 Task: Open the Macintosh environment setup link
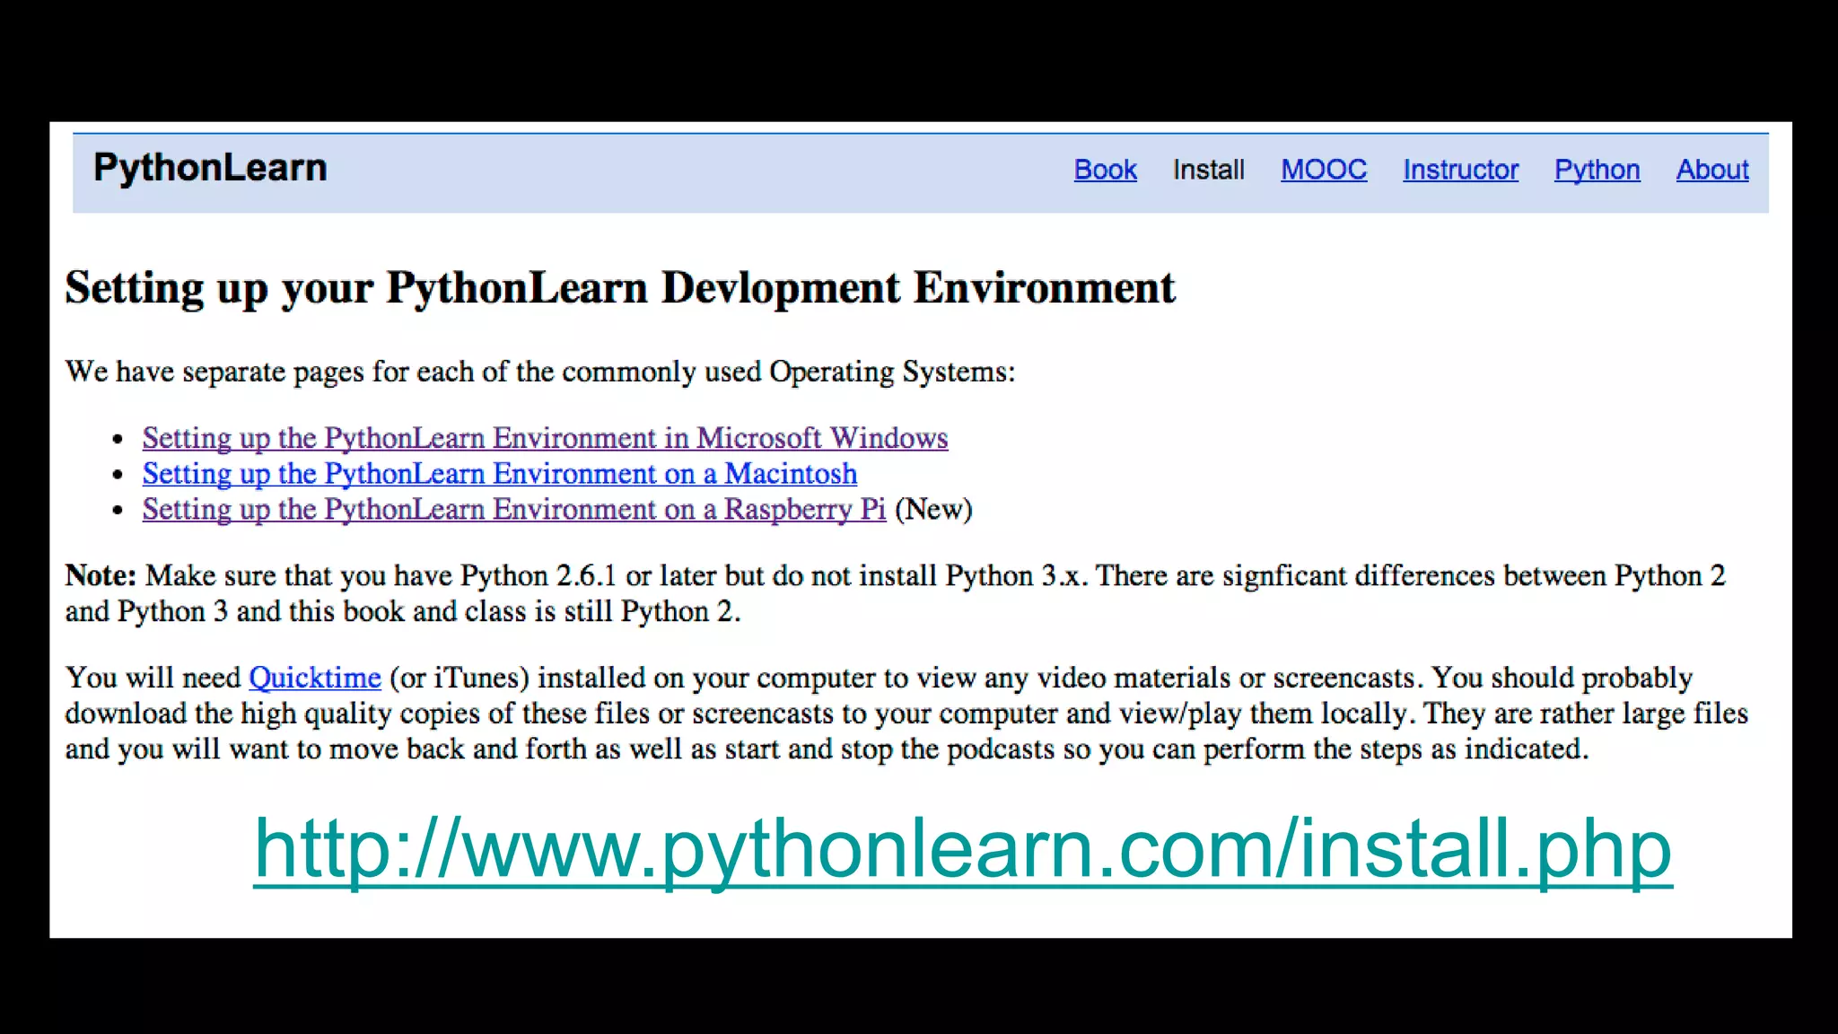[499, 474]
